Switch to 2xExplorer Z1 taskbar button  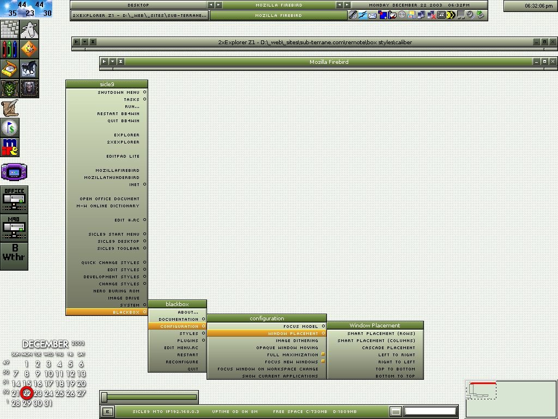point(140,16)
